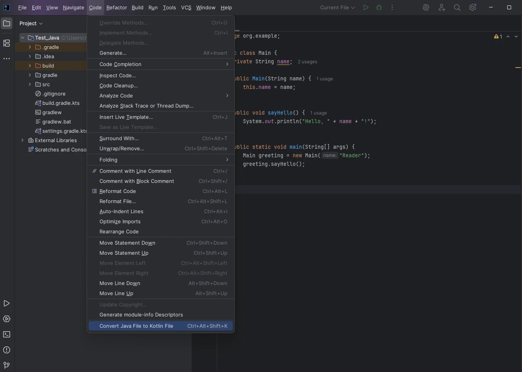This screenshot has width=522, height=372.
Task: Click the IntelliJ logo icon
Action: coord(7,7)
